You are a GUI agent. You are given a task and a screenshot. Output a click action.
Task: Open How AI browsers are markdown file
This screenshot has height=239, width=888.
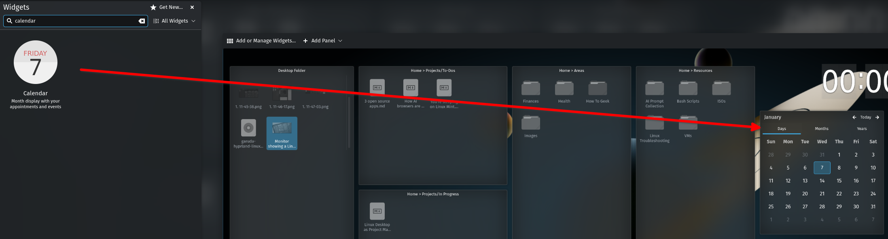[x=411, y=94]
